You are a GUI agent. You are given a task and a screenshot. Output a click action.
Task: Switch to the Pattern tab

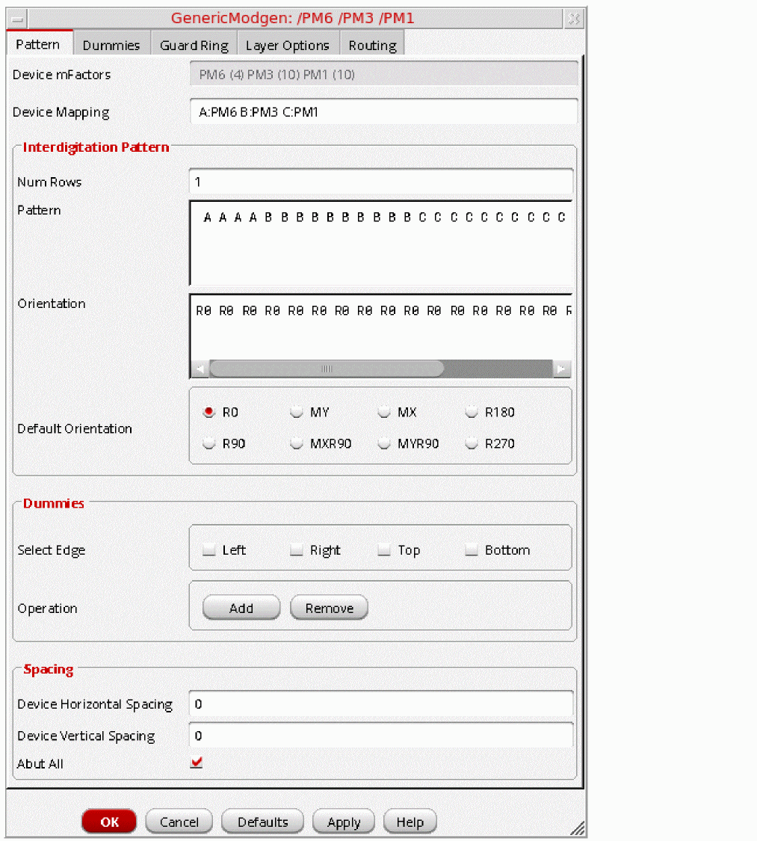click(x=38, y=44)
